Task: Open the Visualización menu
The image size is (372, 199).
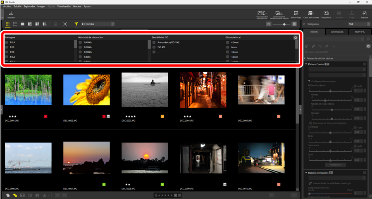Action: [64, 7]
